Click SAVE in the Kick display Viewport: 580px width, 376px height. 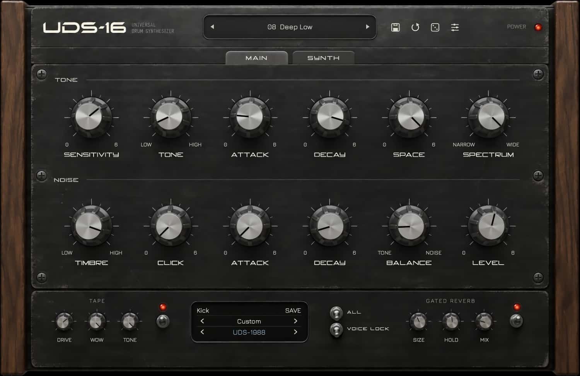click(x=293, y=311)
